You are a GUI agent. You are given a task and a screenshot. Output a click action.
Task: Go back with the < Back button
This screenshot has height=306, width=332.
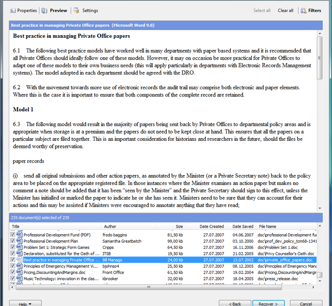pyautogui.click(x=235, y=303)
